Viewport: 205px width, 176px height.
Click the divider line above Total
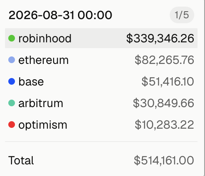tap(101, 142)
